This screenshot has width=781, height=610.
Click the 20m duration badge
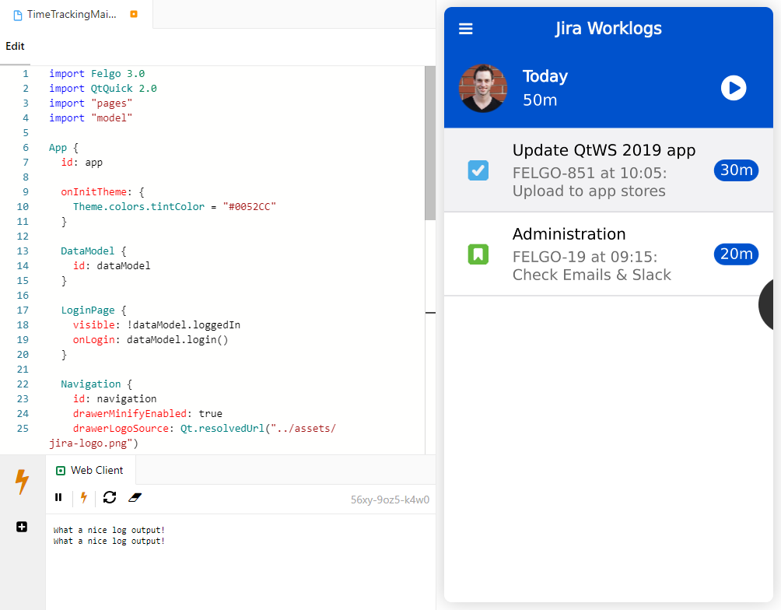(735, 254)
